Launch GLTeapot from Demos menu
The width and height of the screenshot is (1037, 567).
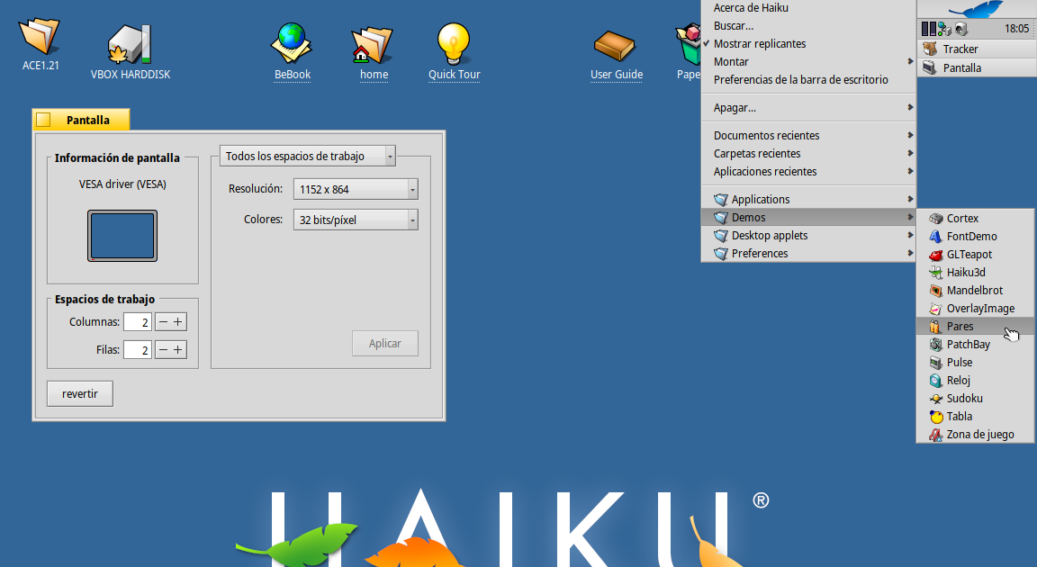pos(968,254)
